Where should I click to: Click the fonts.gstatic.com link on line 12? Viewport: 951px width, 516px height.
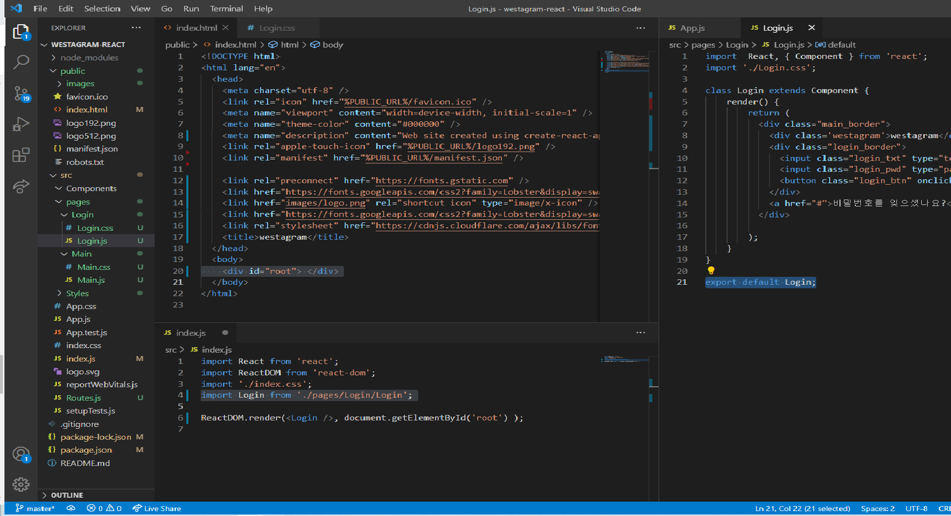pos(442,181)
